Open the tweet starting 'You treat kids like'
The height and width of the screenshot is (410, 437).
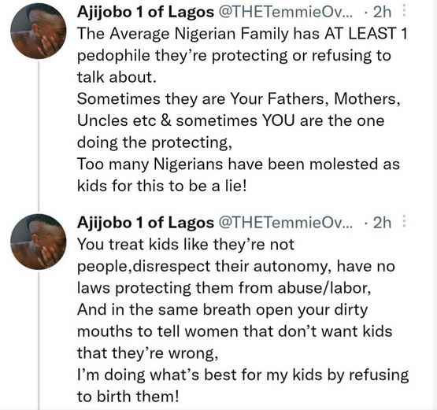pyautogui.click(x=243, y=320)
